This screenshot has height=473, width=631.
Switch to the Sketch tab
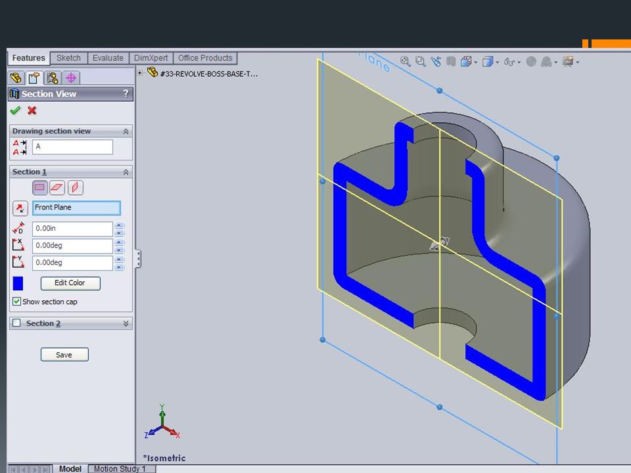coord(68,58)
